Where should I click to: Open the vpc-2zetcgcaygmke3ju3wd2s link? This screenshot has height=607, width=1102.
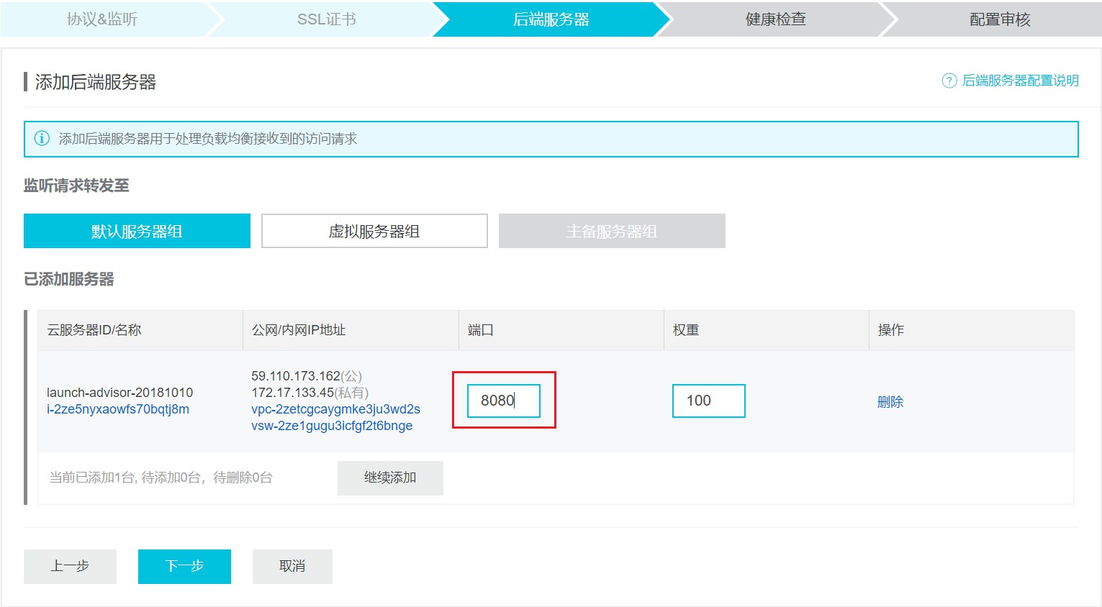[335, 409]
